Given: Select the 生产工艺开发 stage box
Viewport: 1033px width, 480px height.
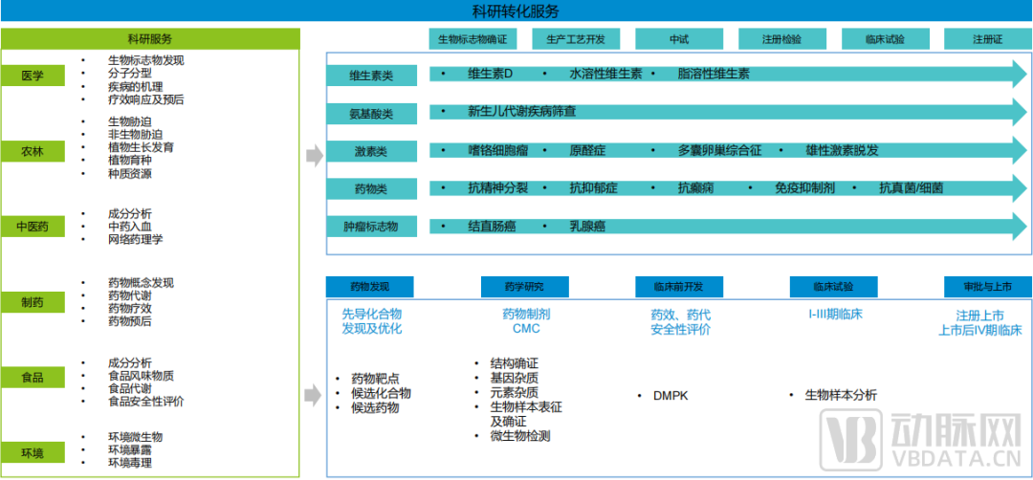Looking at the screenshot, I should point(576,39).
